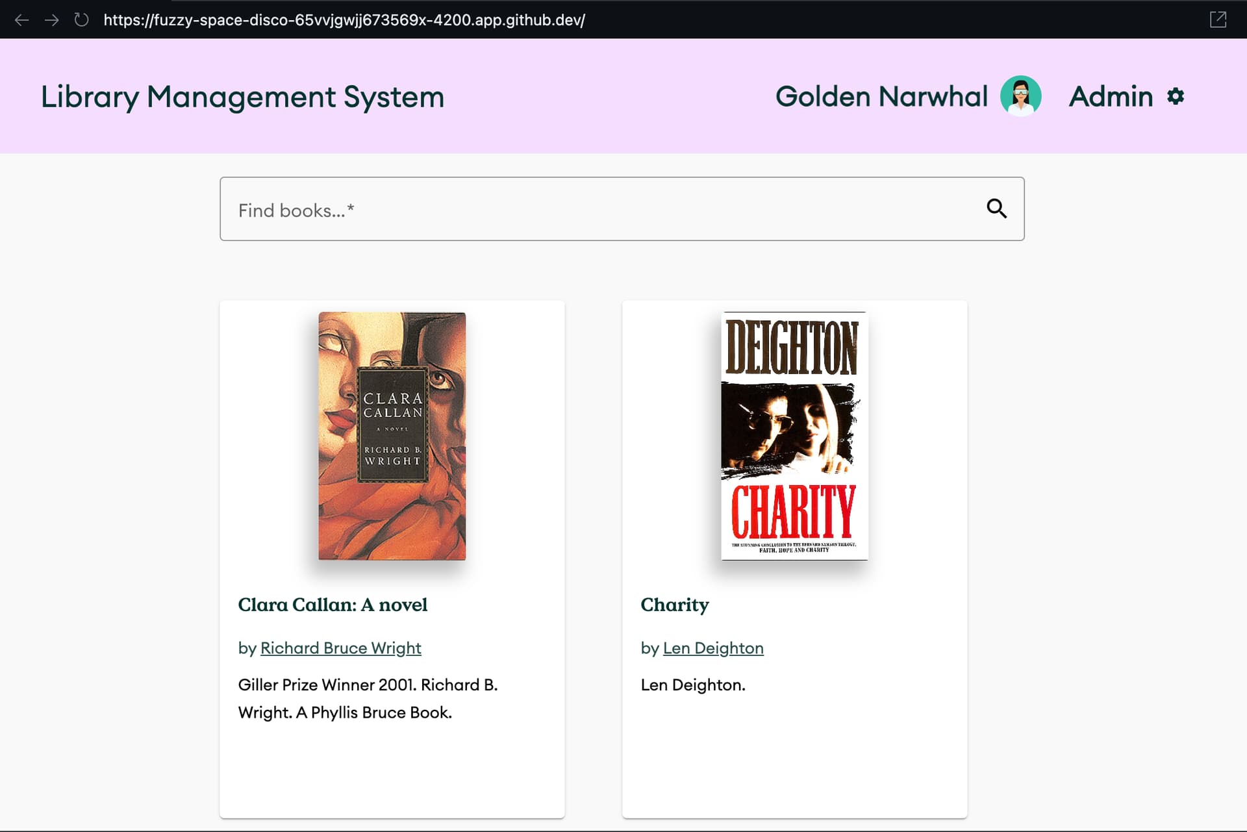The image size is (1247, 832).
Task: Click the Library Management System heading
Action: [242, 97]
